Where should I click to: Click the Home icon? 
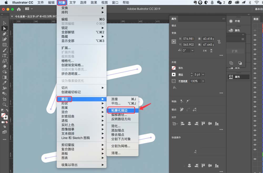coord(19,9)
